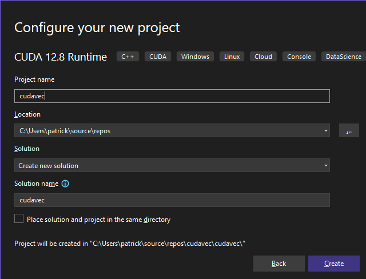The width and height of the screenshot is (366, 279).
Task: Expand the Solution dropdown arrow
Action: point(326,165)
